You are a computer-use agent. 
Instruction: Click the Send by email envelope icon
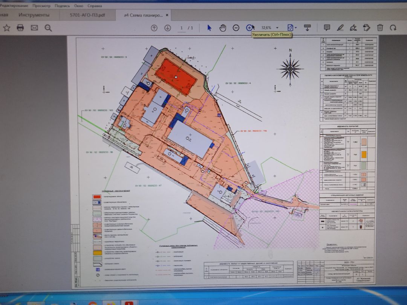tap(34, 27)
